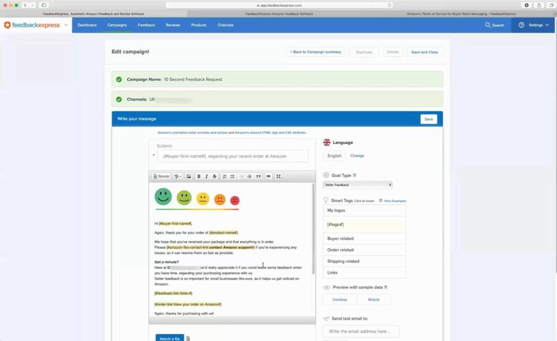Screen dimensions: 557x341
Task: Click the feedbackexpress logo
Action: pyautogui.click(x=32, y=25)
